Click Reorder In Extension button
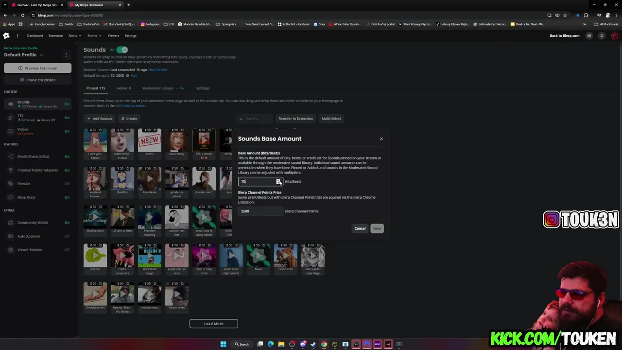This screenshot has width=622, height=350. click(x=295, y=119)
